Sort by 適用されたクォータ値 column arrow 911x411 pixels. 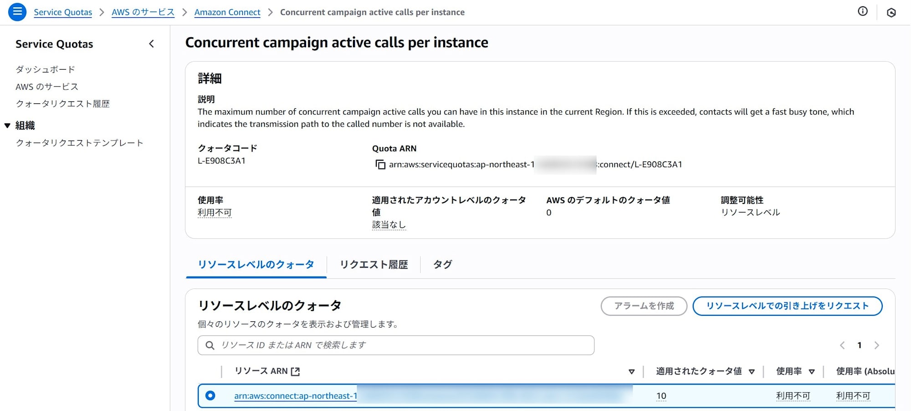point(752,372)
